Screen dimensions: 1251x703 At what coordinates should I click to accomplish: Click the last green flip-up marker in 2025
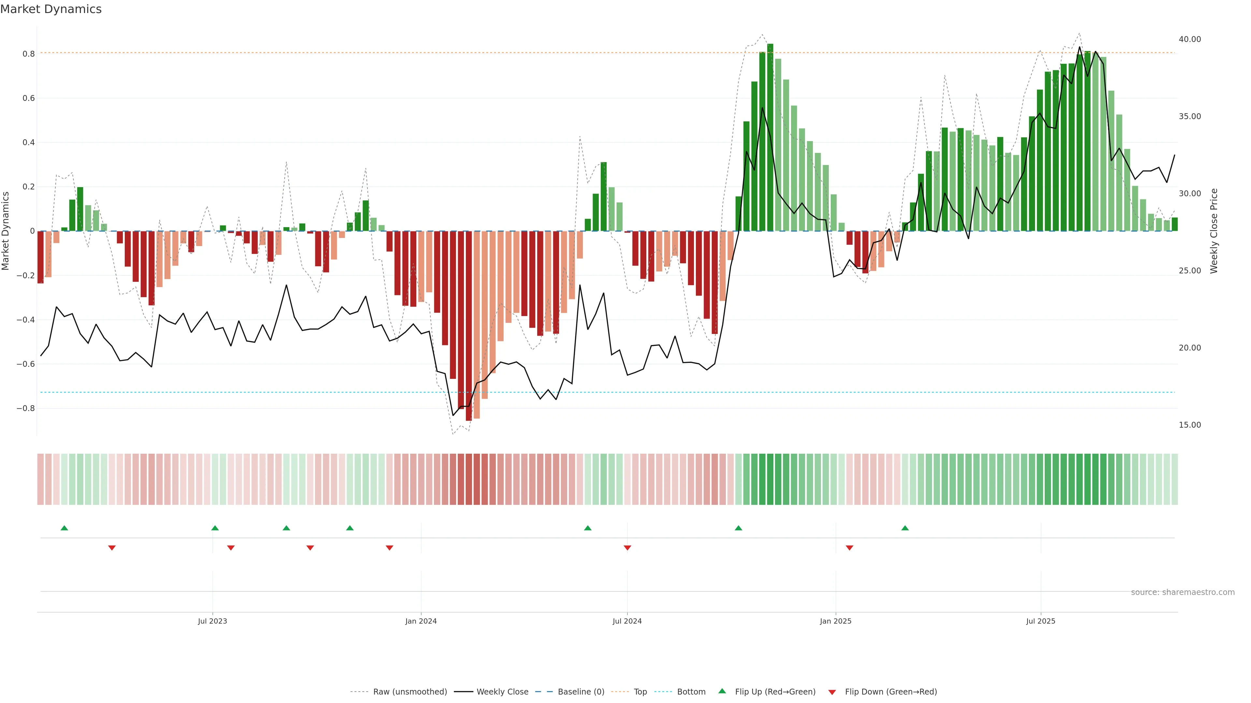tap(905, 528)
